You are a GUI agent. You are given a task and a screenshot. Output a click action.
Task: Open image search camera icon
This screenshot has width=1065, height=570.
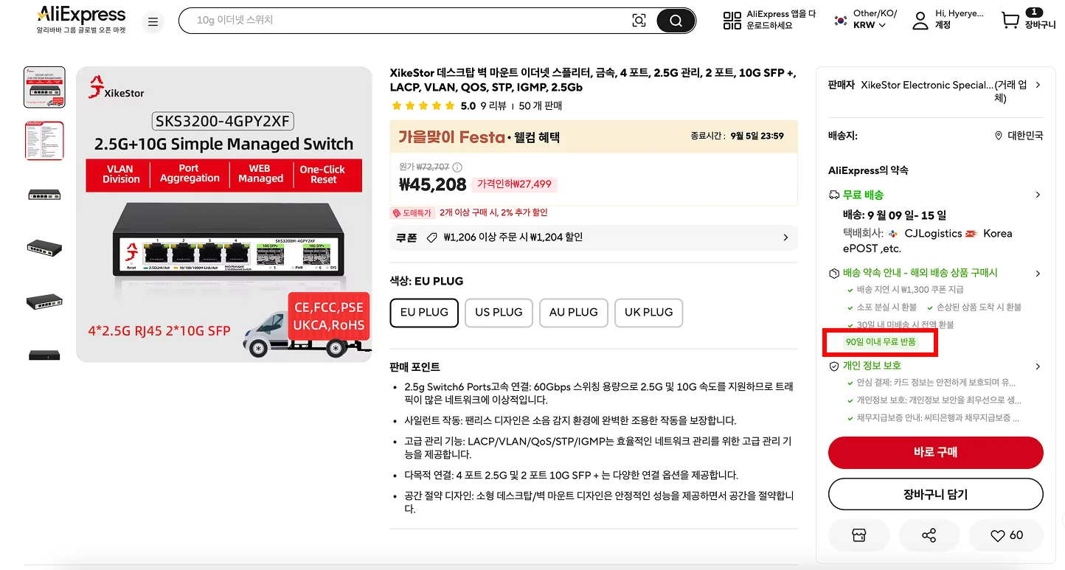[639, 21]
